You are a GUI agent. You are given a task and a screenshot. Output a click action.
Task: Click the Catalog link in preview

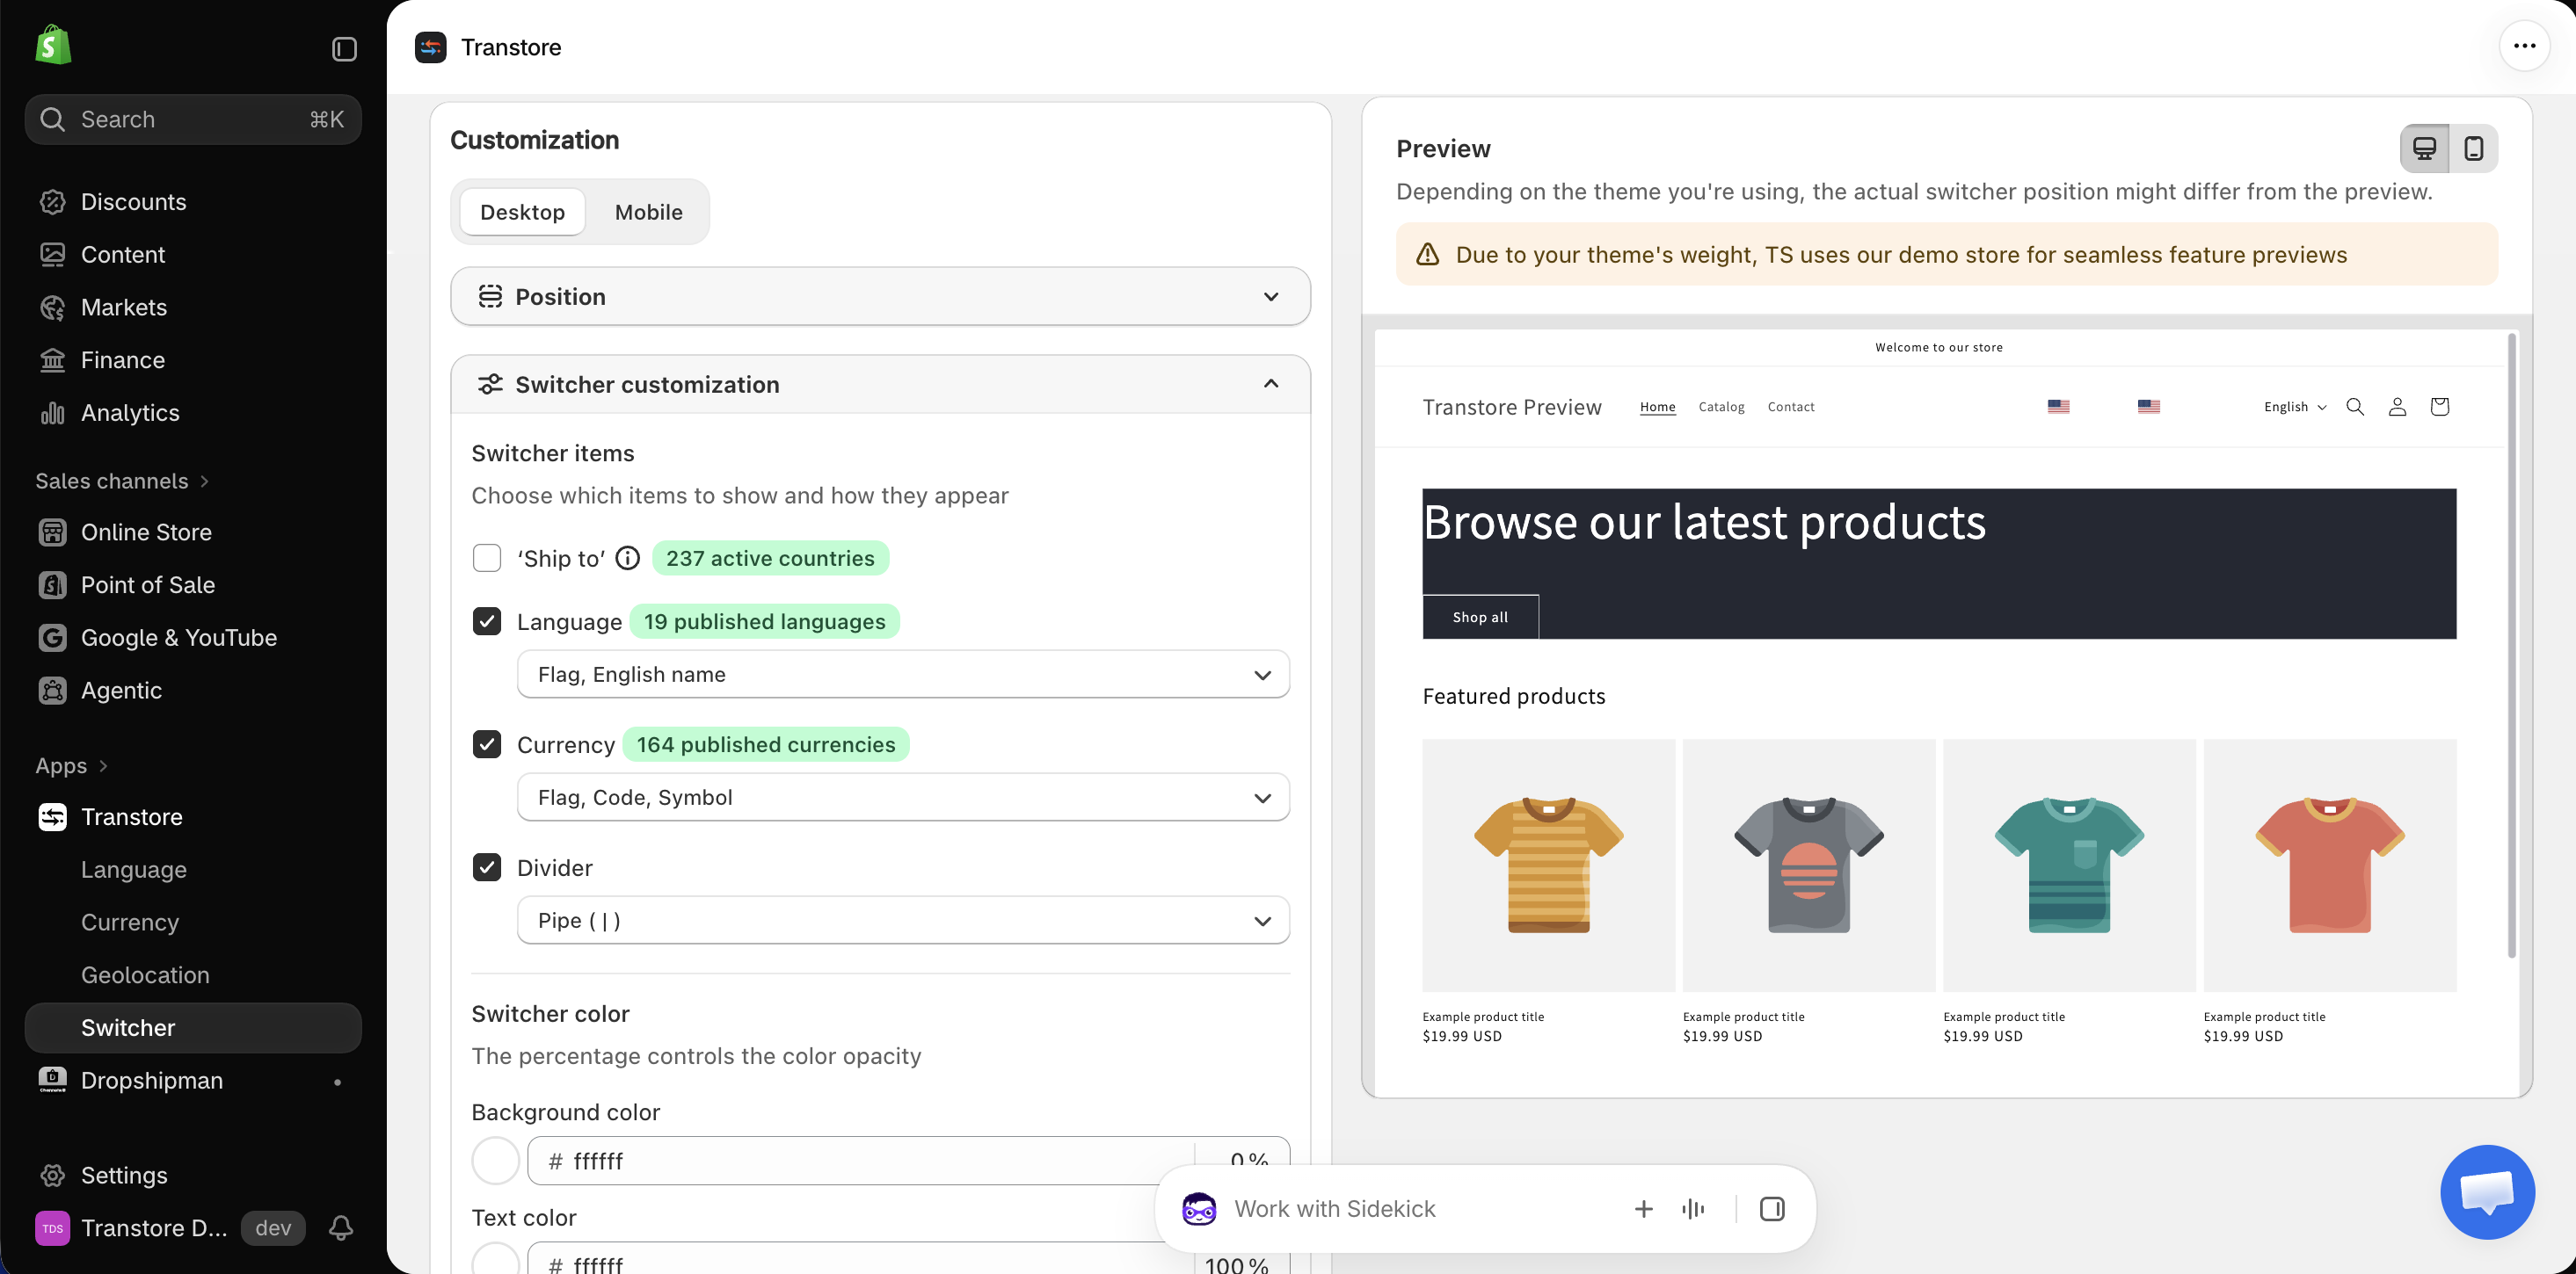click(x=1721, y=407)
